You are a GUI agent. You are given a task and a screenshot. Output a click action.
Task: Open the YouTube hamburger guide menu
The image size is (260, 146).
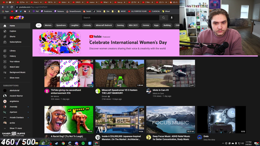[x=5, y=17]
